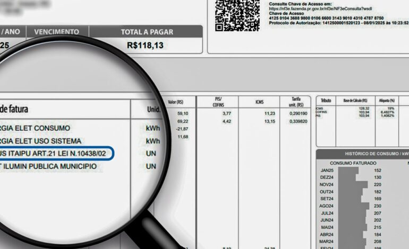Select the JUL24 month label in history
This screenshot has width=409, height=249.
[x=327, y=213]
